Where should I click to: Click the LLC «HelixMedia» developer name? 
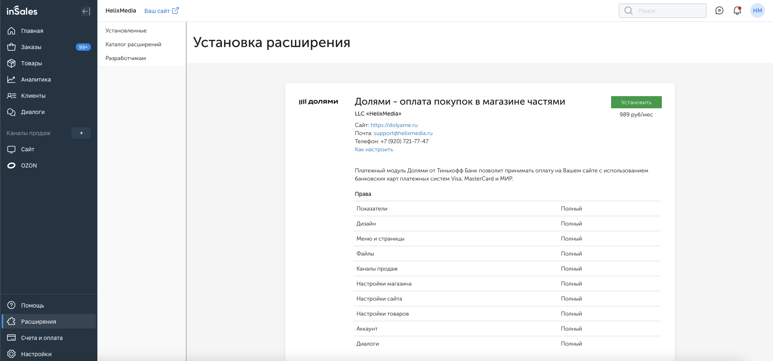click(x=378, y=114)
